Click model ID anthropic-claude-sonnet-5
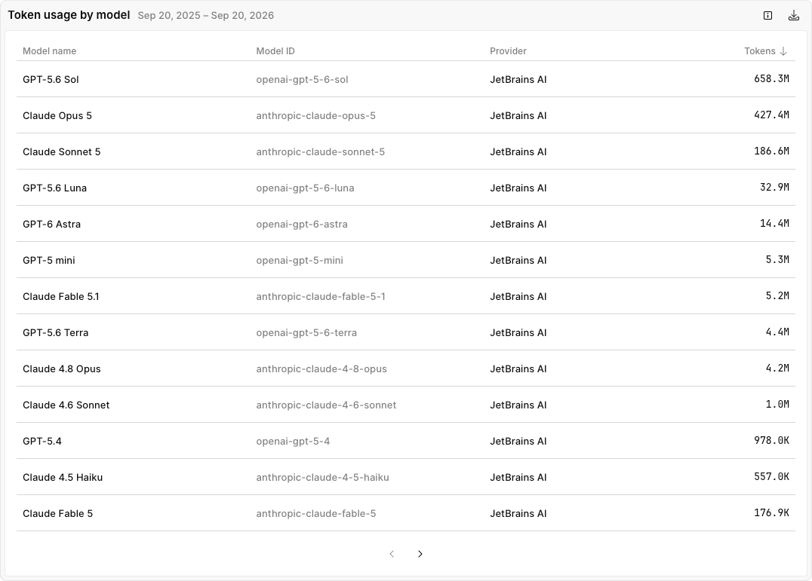Viewport: 812px width, 581px height. (321, 152)
